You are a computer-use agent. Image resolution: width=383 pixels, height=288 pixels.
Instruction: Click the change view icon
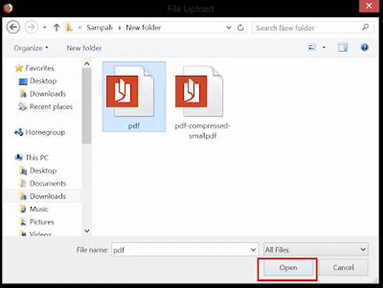(312, 48)
